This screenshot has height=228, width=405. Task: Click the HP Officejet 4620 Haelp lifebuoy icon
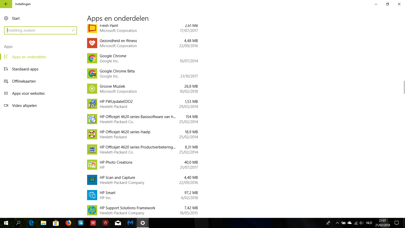pyautogui.click(x=92, y=134)
